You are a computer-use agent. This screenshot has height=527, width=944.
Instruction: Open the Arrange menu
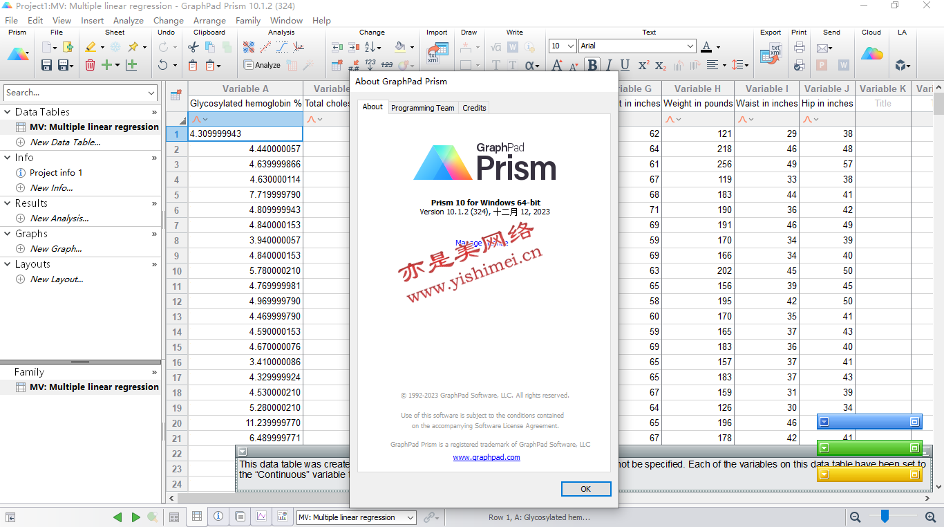click(x=209, y=20)
